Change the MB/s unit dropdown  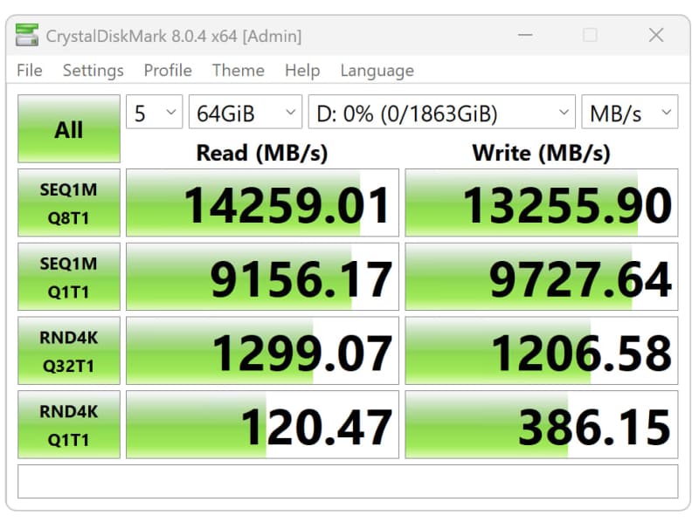coord(629,113)
